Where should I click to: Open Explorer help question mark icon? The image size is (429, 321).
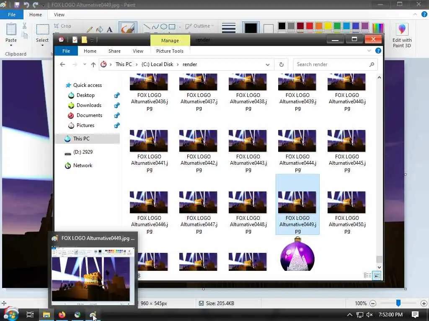pyautogui.click(x=378, y=51)
